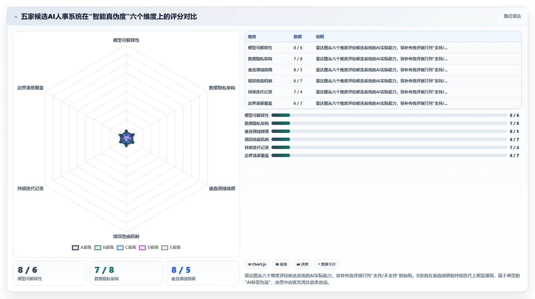Image resolution: width=535 pixels, height=299 pixels.
Task: Select the 数据隐私架构 table row cell
Action: point(260,59)
